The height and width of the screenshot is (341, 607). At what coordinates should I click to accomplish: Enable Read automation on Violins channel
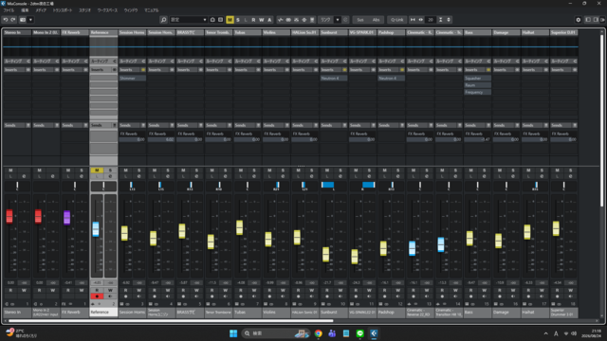click(269, 291)
